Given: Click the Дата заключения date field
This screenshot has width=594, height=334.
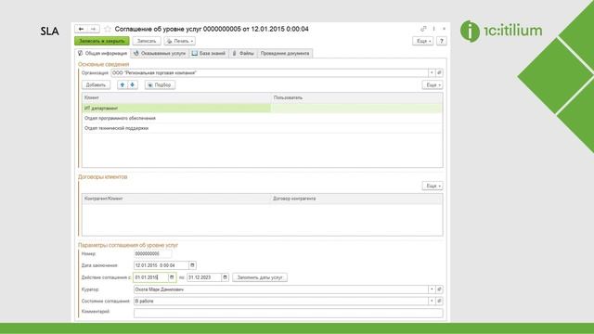Looking at the screenshot, I should 161,265.
